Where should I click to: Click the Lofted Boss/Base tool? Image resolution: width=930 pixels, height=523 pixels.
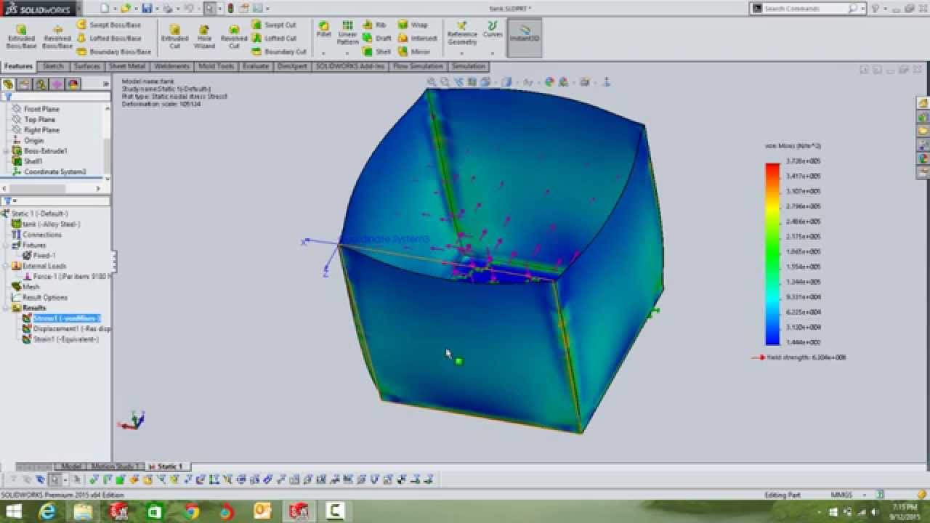point(108,38)
